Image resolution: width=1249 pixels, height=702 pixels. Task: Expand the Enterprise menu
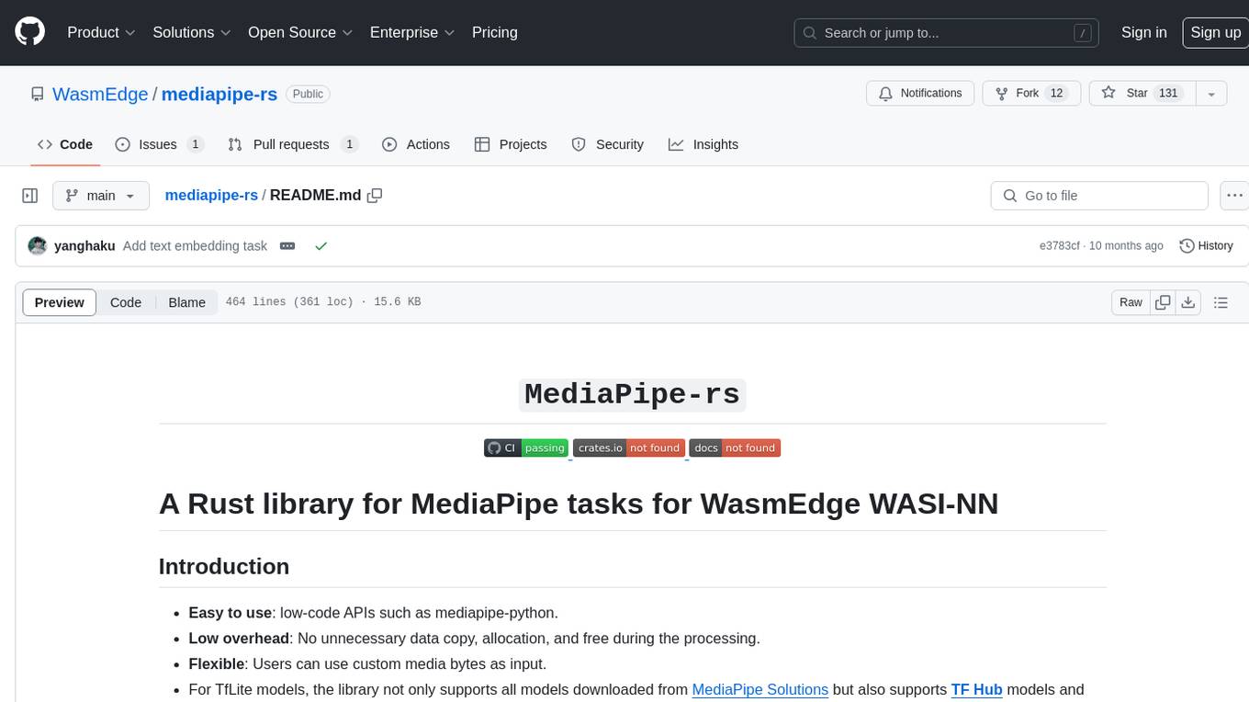[x=412, y=32]
